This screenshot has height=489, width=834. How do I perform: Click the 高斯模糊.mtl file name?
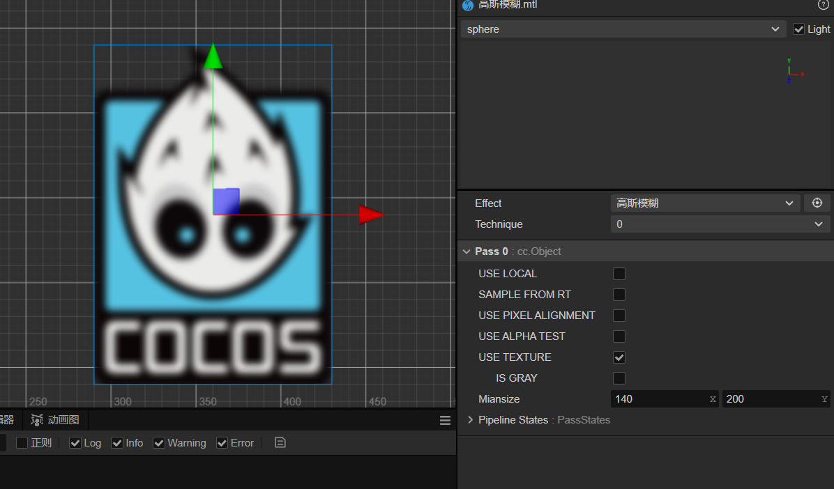[508, 5]
